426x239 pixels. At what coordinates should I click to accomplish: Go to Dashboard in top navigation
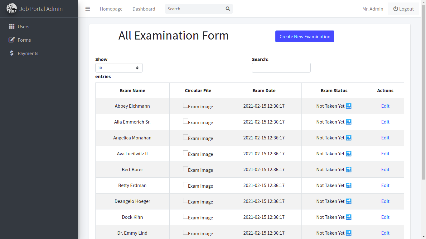[144, 9]
